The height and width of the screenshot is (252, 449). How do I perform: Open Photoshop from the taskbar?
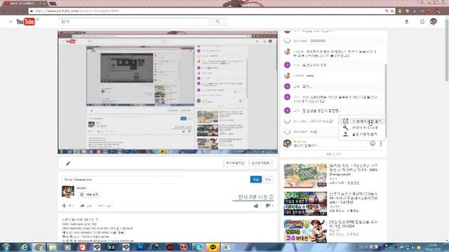(140, 247)
